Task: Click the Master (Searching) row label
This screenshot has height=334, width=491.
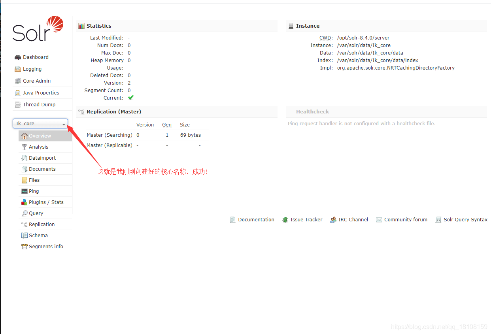Action: (x=110, y=135)
